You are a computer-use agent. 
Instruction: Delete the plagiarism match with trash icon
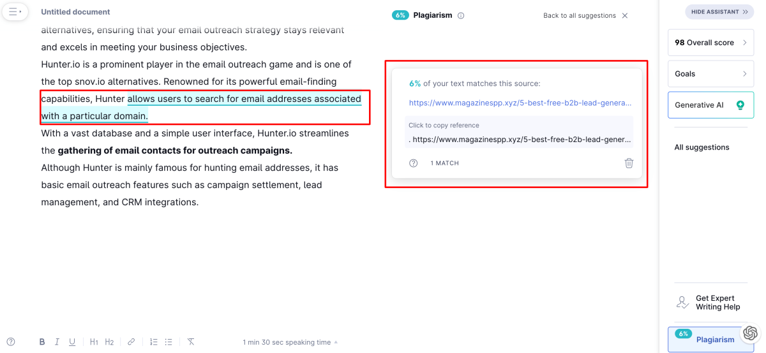pos(629,163)
